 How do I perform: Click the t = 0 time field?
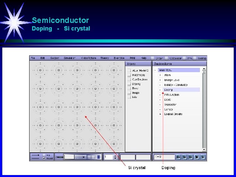pos(164,157)
